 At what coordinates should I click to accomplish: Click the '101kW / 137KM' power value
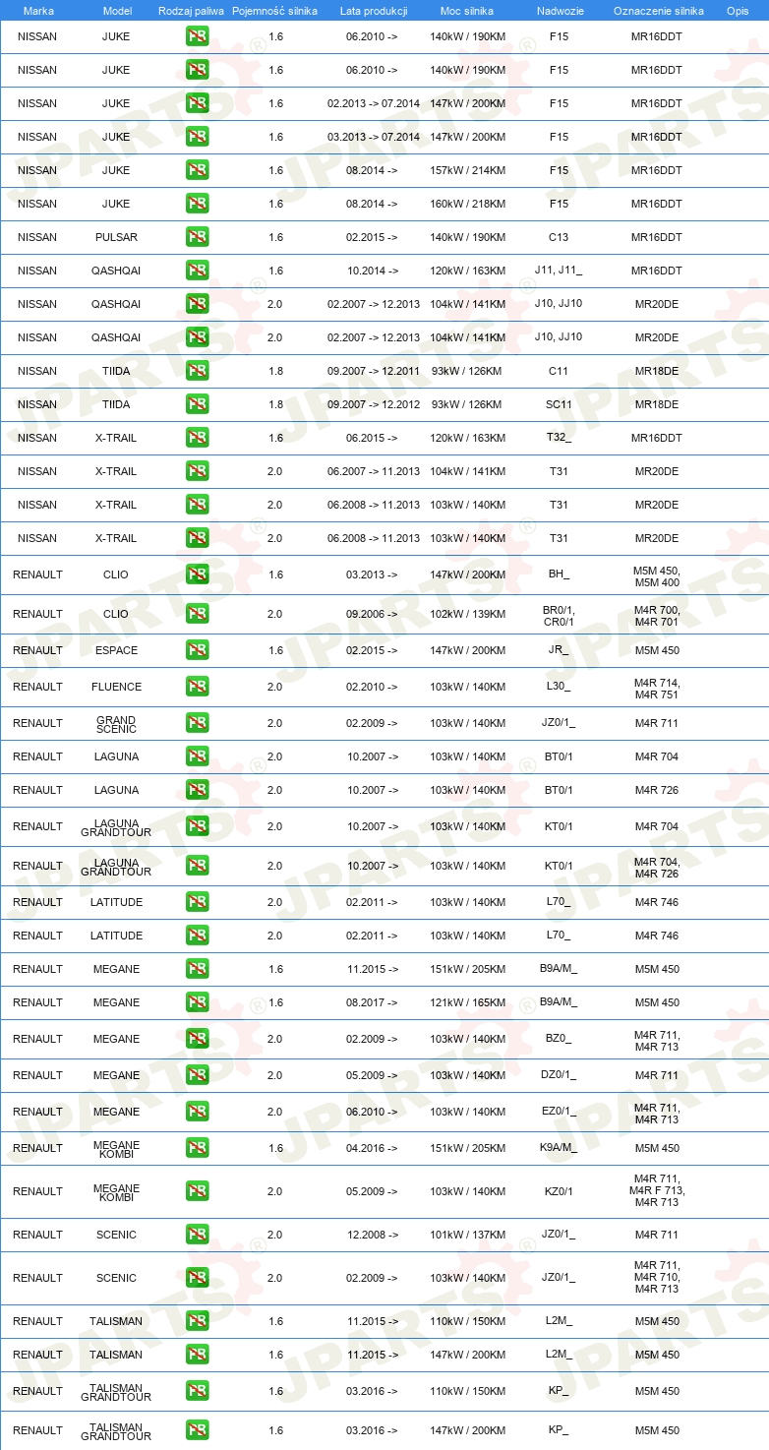[x=468, y=1235]
